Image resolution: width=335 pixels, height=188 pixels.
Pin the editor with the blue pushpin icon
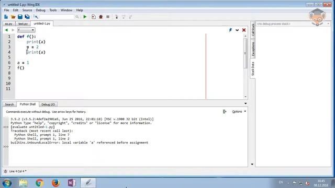(230, 30)
